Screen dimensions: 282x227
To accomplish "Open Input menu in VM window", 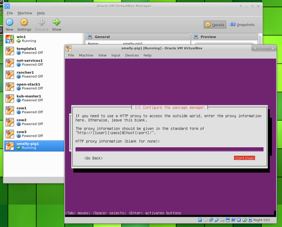I will click(116, 55).
